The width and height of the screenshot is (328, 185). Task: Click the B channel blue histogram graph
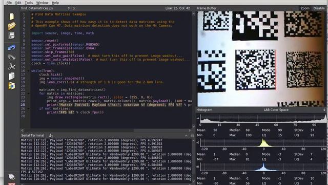pyautogui.click(x=263, y=166)
